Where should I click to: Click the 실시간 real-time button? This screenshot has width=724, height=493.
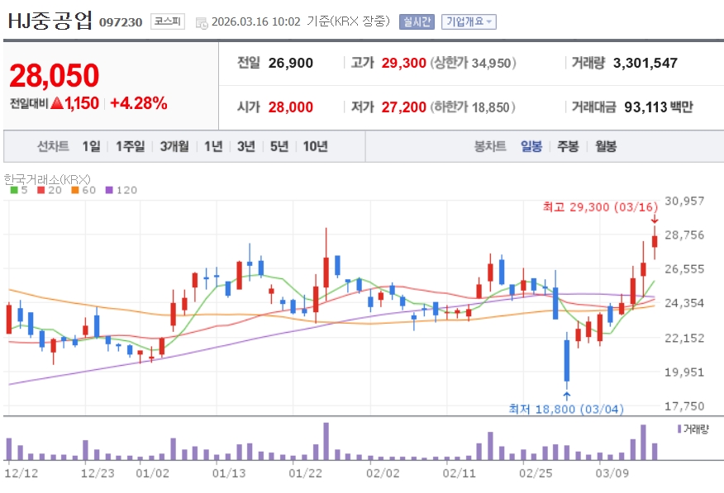417,22
